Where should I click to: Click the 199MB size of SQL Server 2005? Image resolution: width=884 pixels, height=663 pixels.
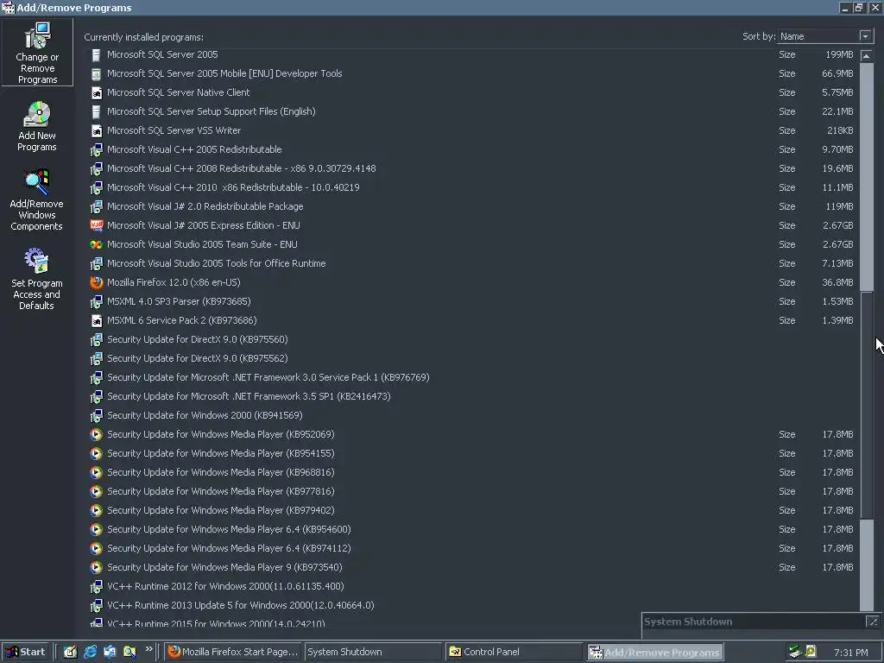coord(839,54)
